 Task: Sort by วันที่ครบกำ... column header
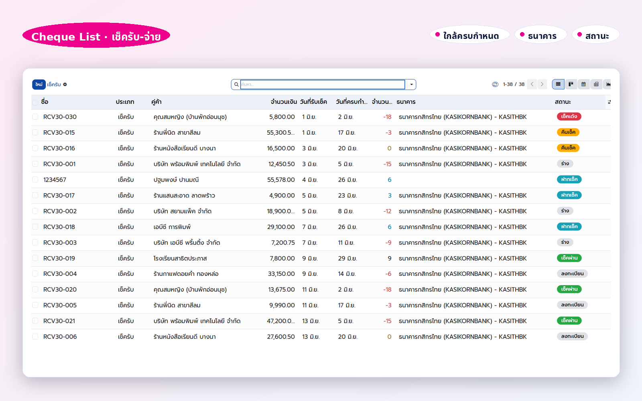(351, 102)
